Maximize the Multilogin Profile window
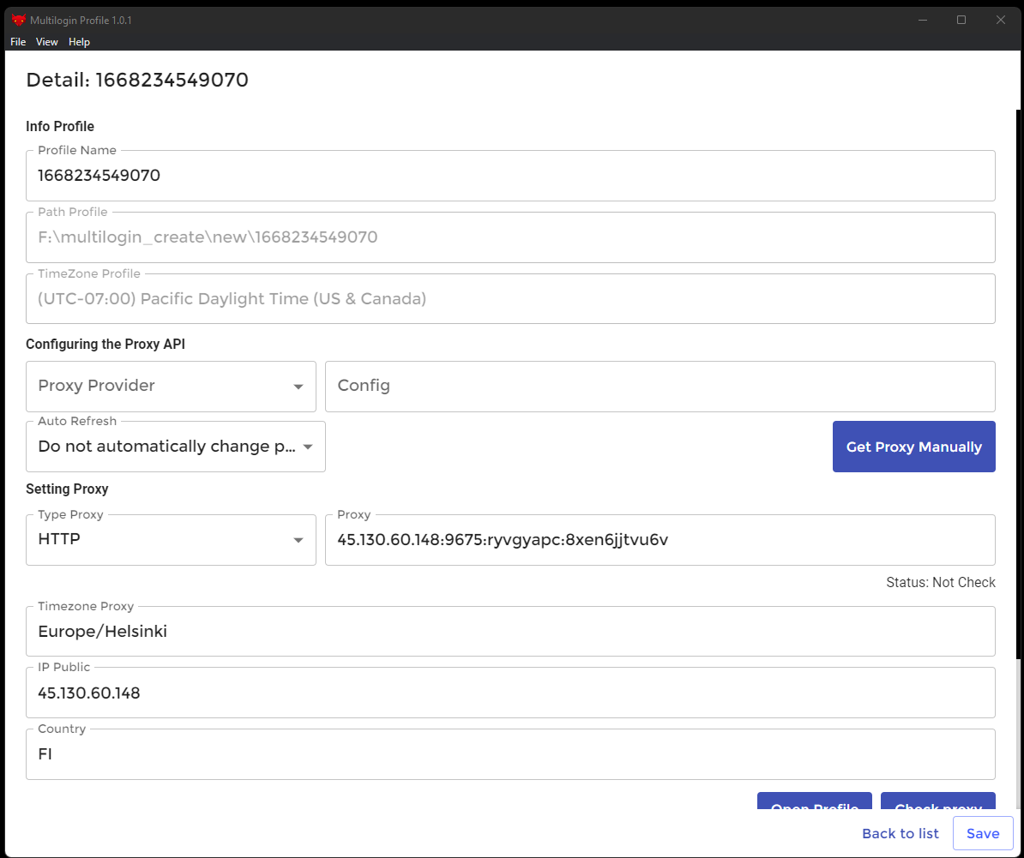Viewport: 1024px width, 858px height. click(961, 21)
